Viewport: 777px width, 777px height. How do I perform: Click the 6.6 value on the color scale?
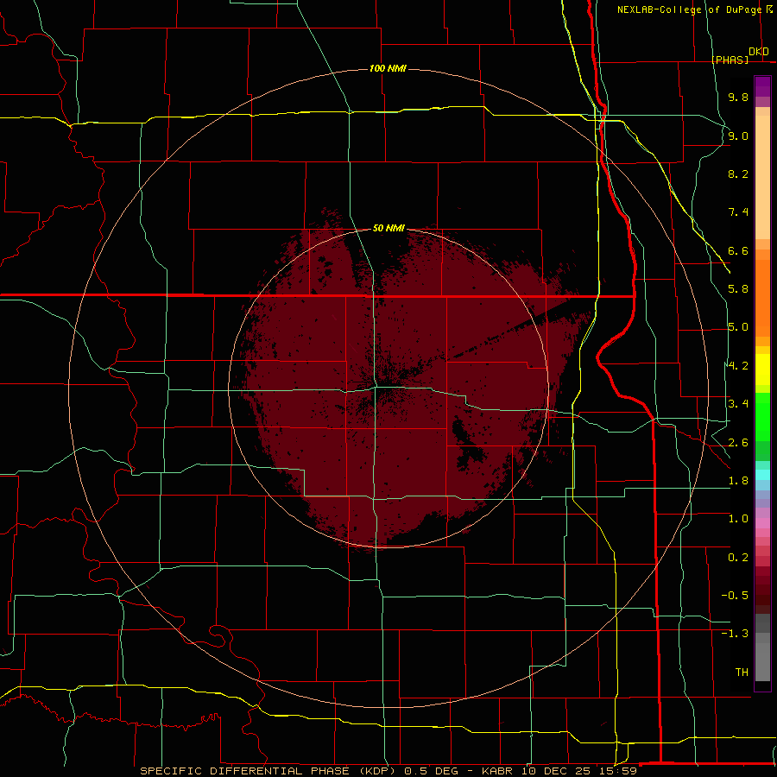pyautogui.click(x=738, y=250)
